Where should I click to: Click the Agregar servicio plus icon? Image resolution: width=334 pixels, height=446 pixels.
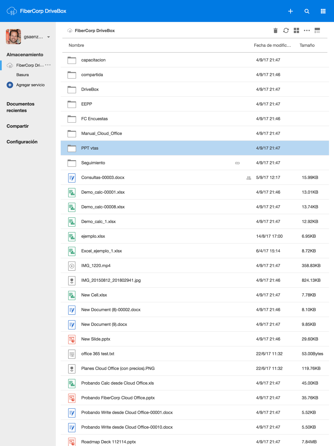(10, 85)
